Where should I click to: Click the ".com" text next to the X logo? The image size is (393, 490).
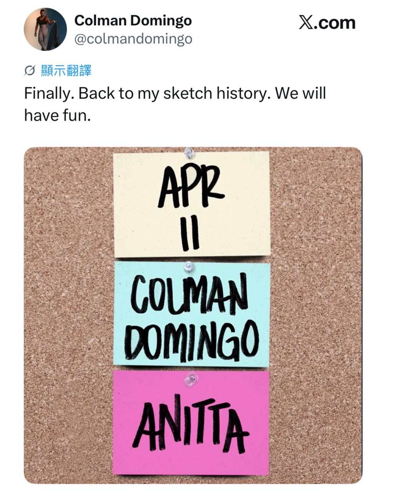click(x=335, y=23)
